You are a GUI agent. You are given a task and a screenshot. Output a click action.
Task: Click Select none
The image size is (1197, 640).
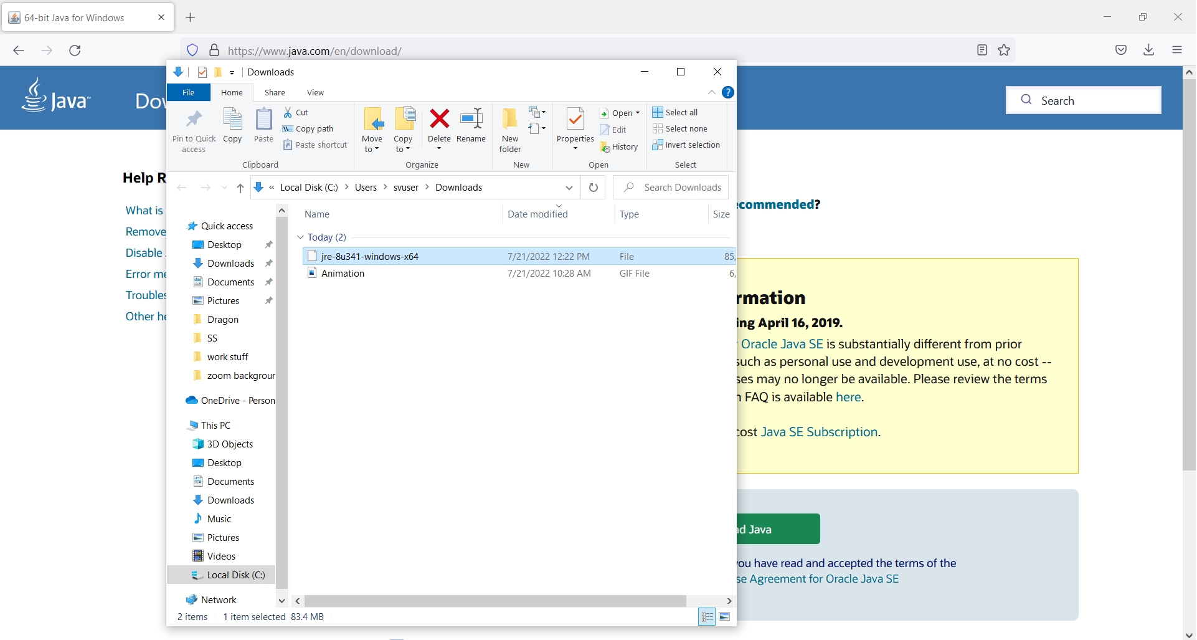(679, 128)
